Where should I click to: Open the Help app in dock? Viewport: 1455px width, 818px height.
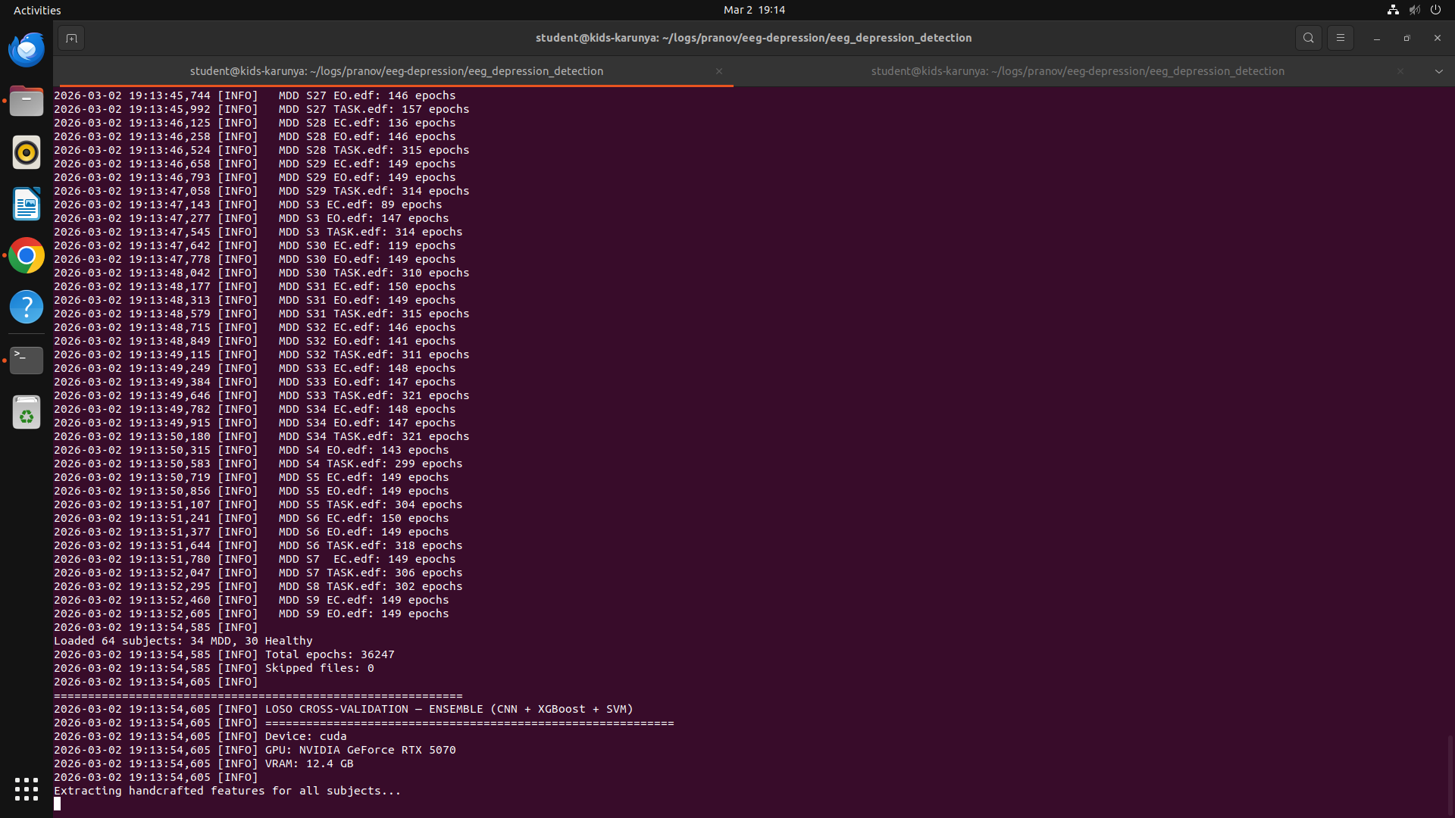[27, 308]
